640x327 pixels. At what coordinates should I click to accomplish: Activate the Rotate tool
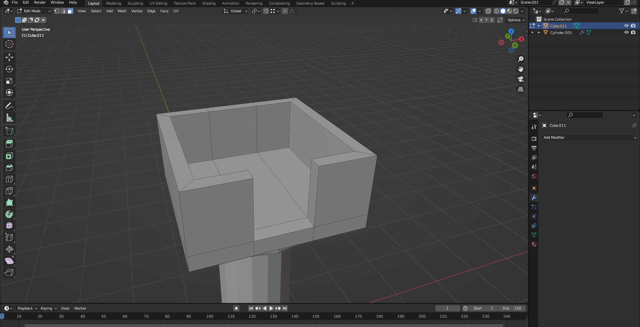[9, 69]
